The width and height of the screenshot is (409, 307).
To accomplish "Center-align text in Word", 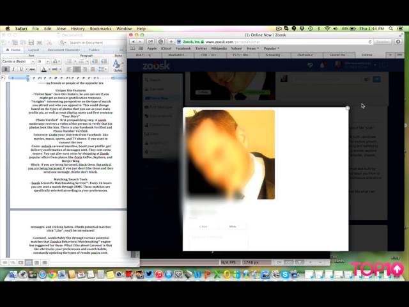I will (77, 69).
